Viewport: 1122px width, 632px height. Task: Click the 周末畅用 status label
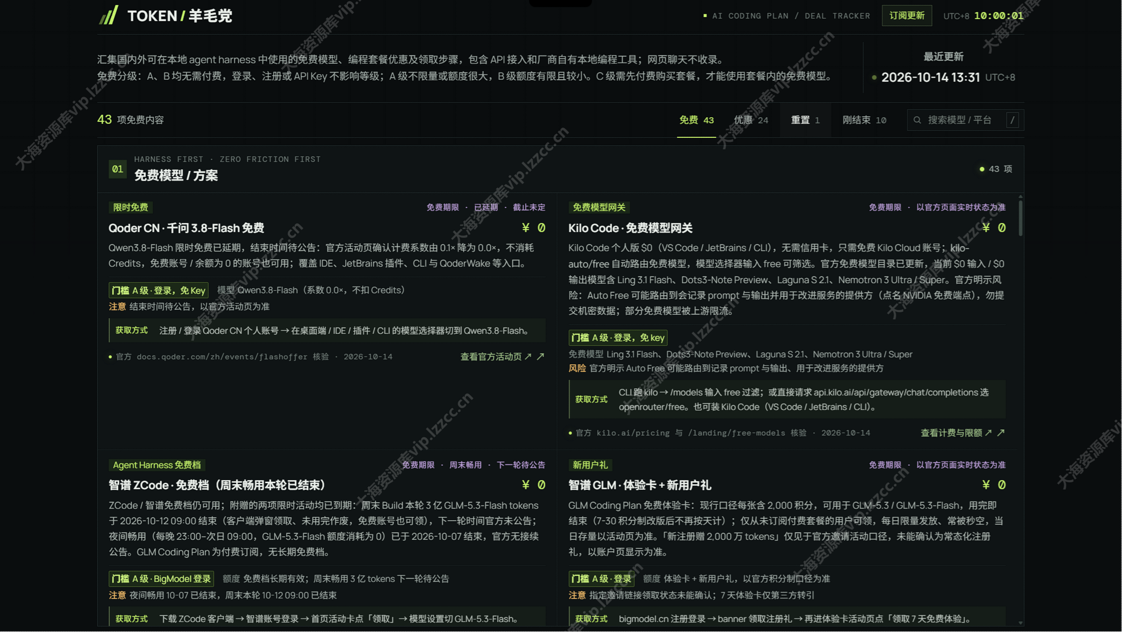point(465,465)
